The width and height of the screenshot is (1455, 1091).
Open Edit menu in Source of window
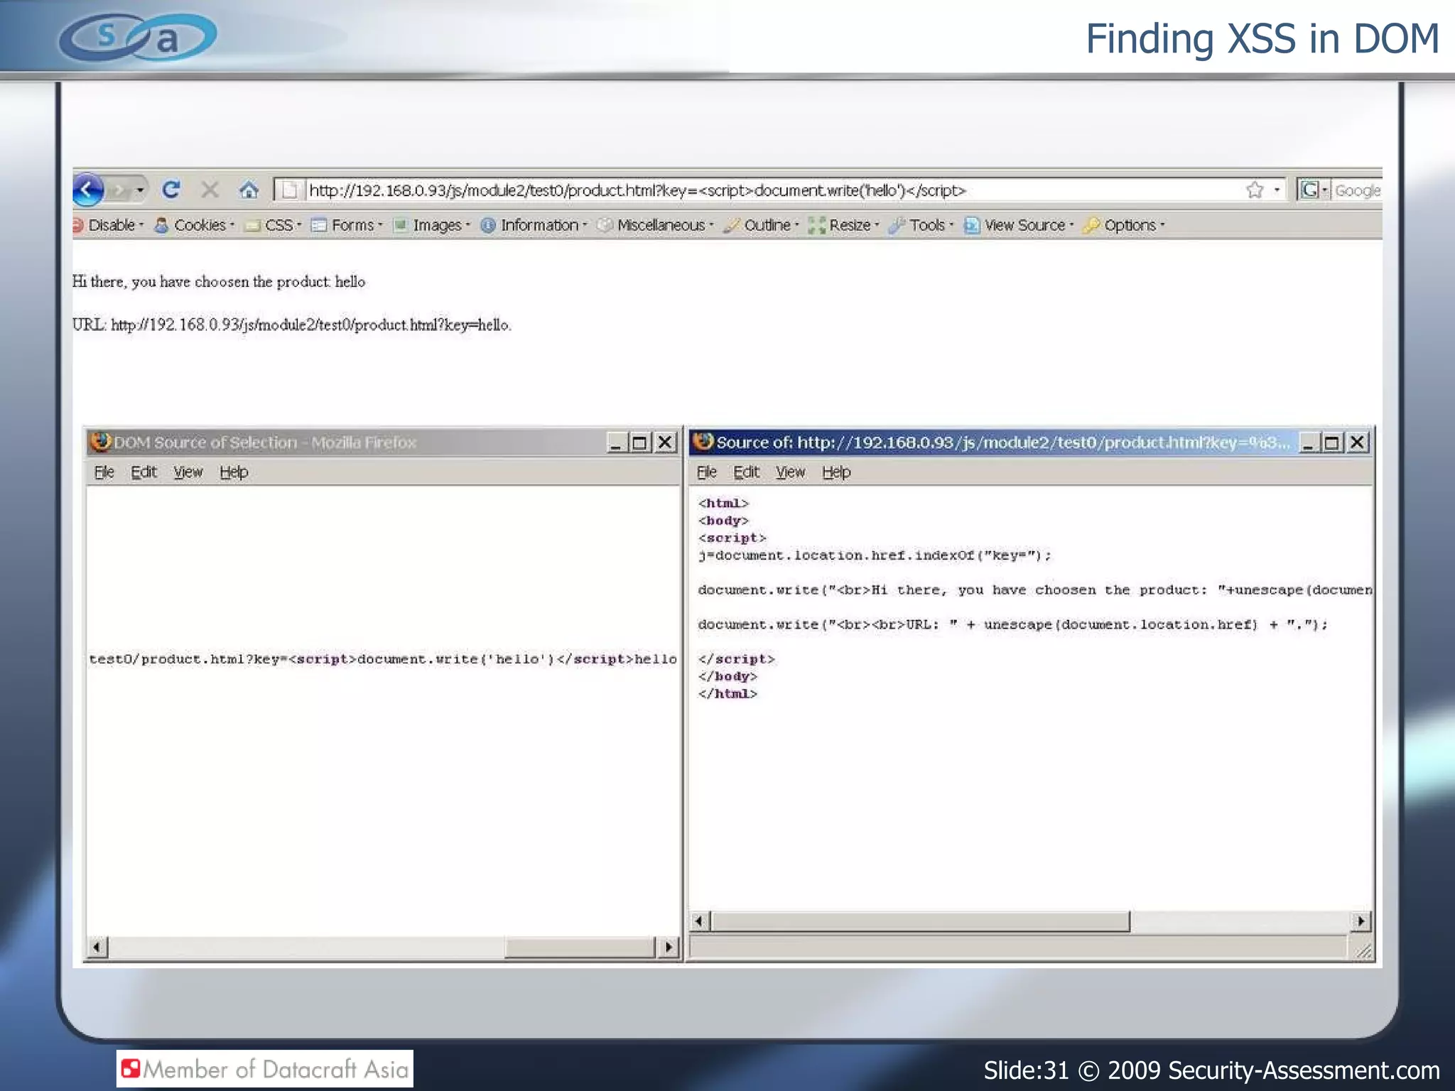(746, 472)
